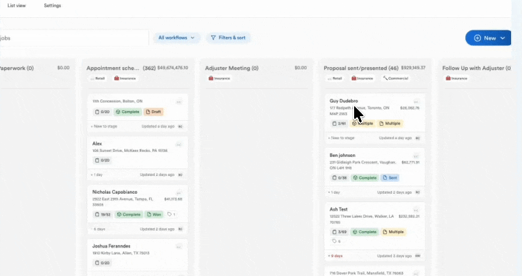Open the more menu on Nicholas Capobianco card
This screenshot has width=522, height=276.
[179, 193]
